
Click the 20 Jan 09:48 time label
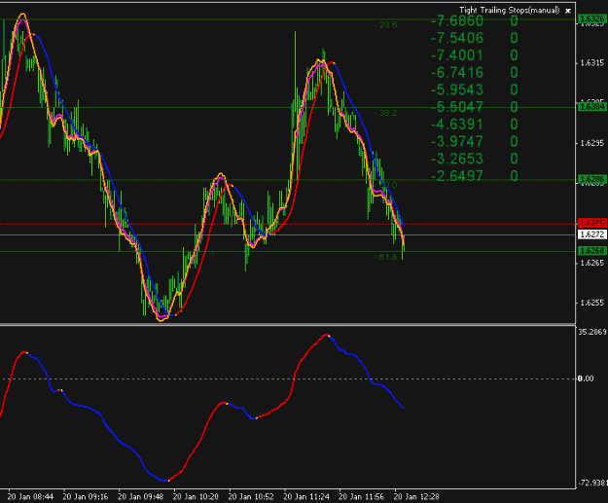(140, 497)
